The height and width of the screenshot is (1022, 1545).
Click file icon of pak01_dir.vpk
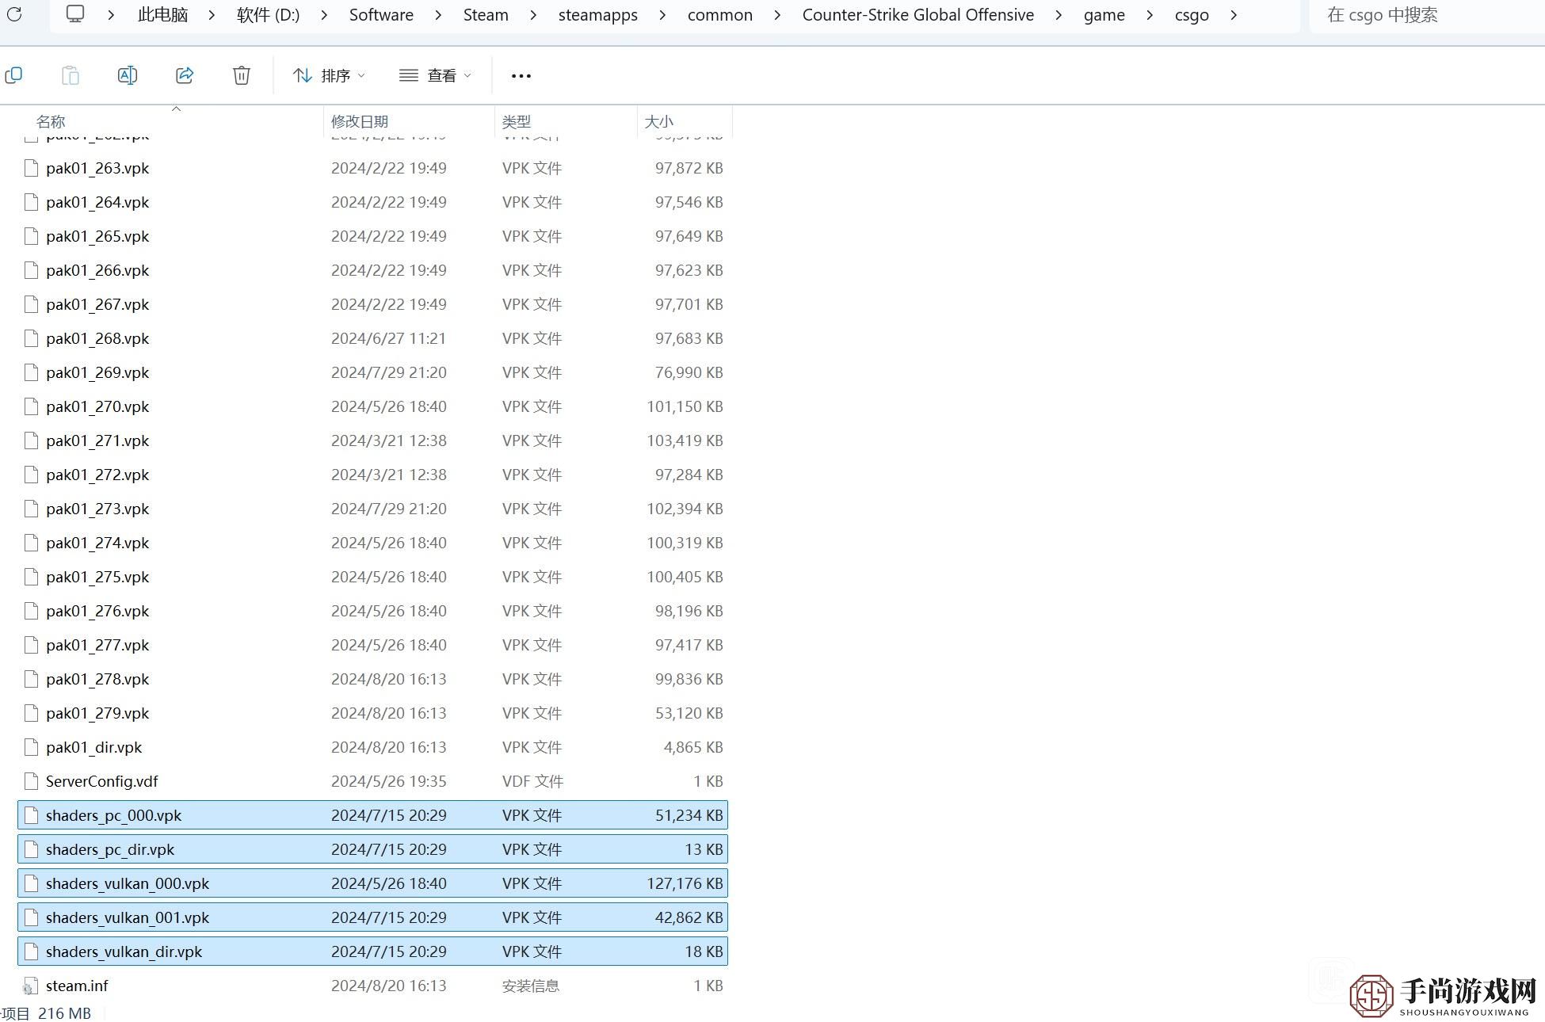coord(31,747)
